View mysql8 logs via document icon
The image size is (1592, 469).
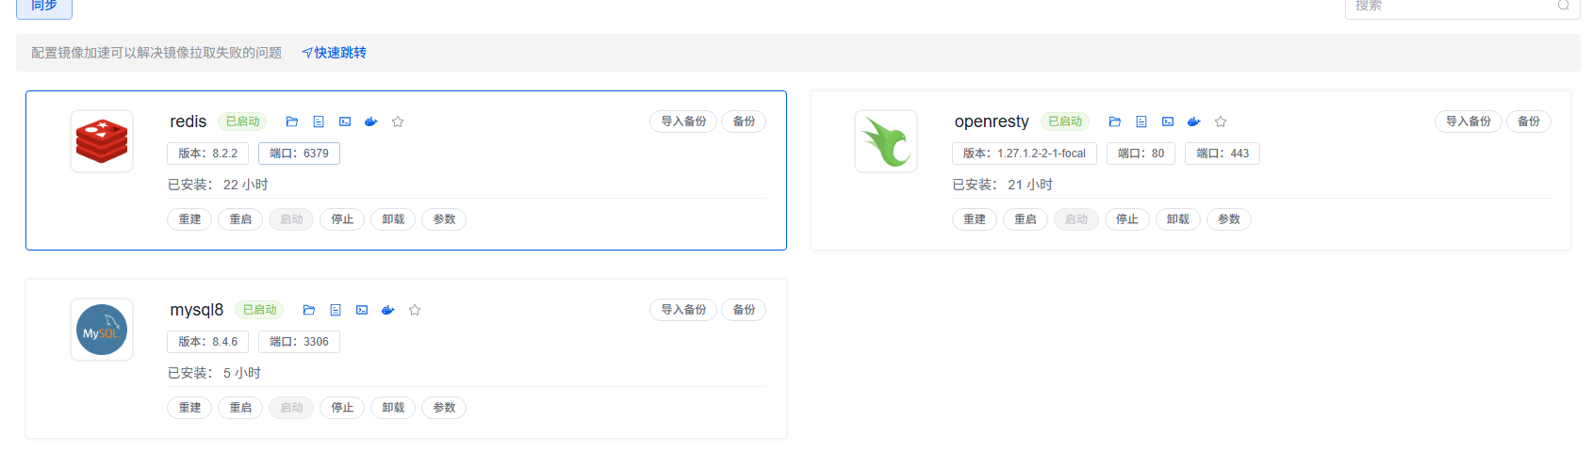336,310
